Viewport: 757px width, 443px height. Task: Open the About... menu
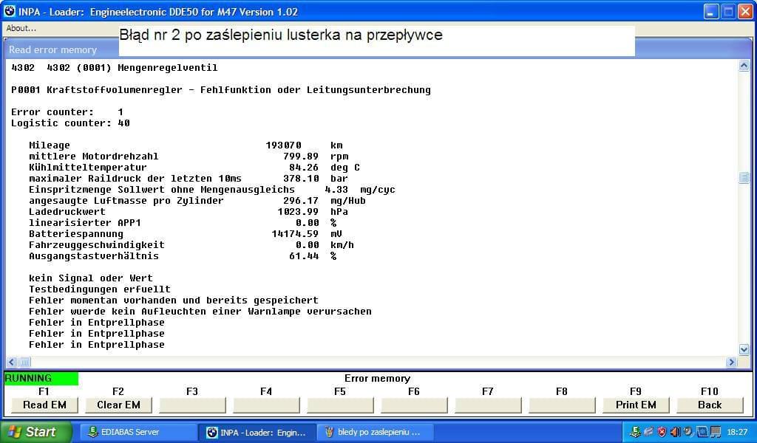(21, 28)
